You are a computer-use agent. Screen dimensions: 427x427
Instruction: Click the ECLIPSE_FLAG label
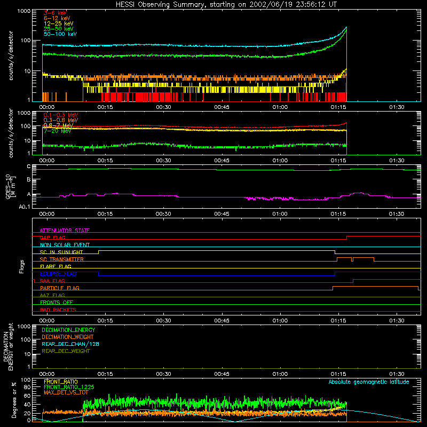(x=58, y=274)
